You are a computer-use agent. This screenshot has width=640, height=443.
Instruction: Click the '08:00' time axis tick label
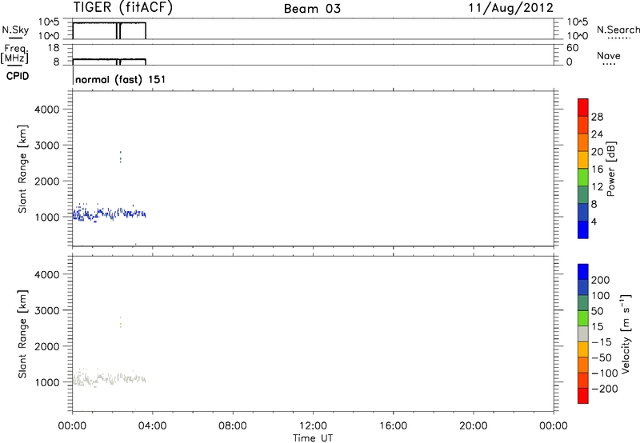[233, 426]
